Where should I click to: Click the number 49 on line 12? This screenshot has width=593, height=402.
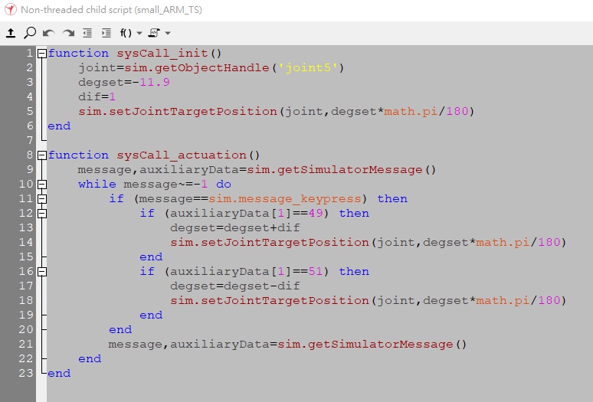click(316, 214)
